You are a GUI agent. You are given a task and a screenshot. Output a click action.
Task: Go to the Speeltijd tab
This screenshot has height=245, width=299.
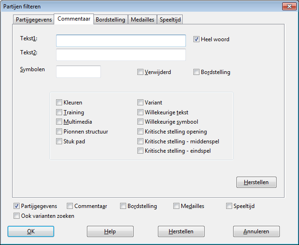[x=170, y=20]
